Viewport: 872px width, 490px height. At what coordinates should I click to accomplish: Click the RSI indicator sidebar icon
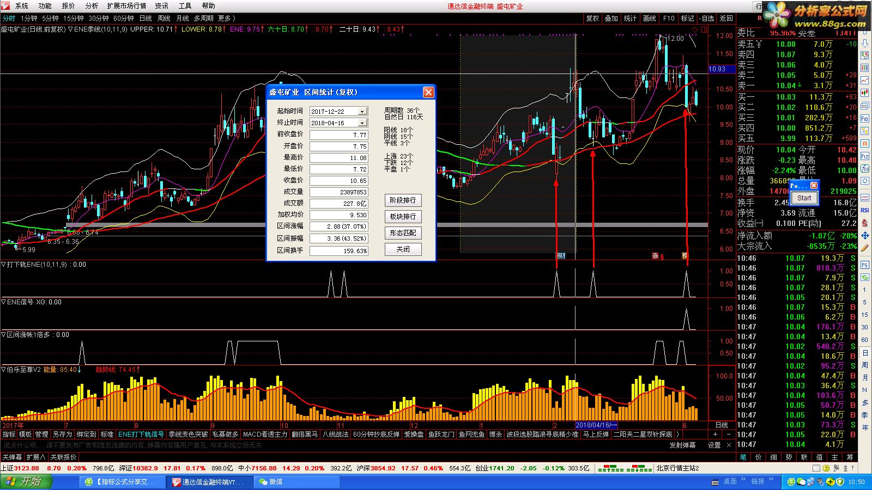coord(865,210)
